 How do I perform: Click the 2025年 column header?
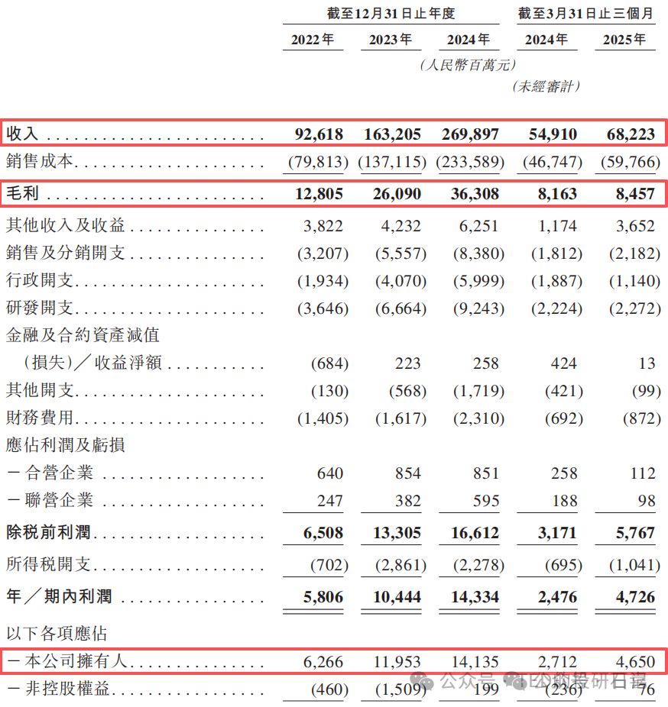click(x=624, y=40)
